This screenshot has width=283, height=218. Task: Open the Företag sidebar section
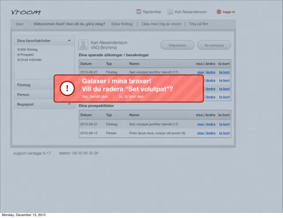34,85
